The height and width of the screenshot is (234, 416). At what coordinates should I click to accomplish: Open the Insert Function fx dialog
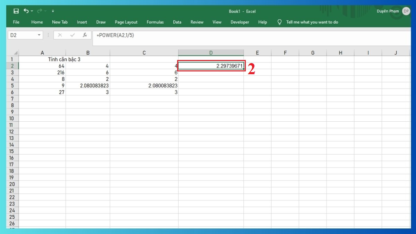click(x=86, y=35)
